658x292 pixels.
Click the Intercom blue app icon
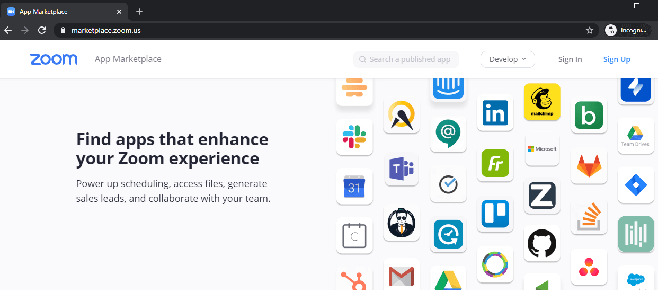448,89
